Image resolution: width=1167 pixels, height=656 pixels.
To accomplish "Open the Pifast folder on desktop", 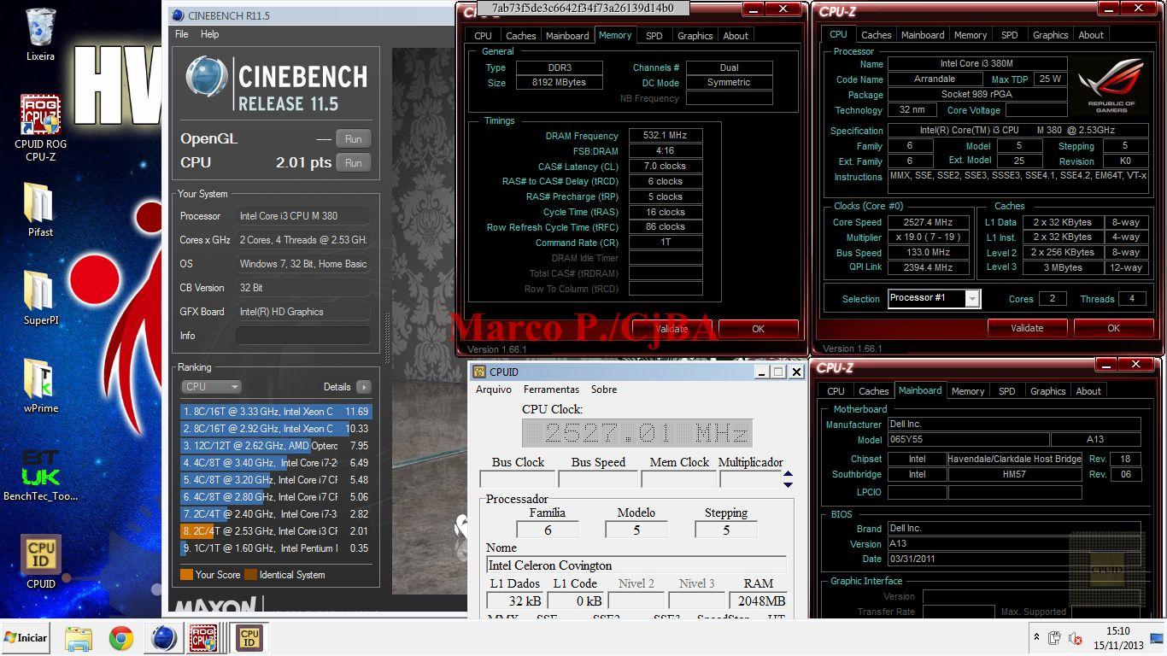I will [40, 209].
